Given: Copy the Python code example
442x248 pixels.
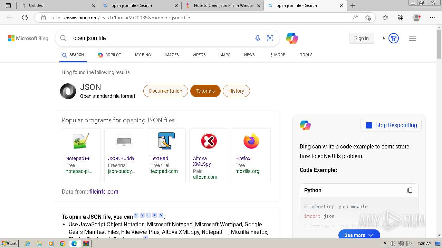Looking at the screenshot, I should click(x=410, y=190).
